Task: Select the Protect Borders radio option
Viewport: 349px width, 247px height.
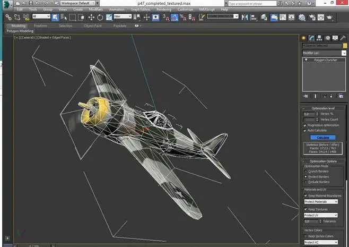Action: [306, 176]
